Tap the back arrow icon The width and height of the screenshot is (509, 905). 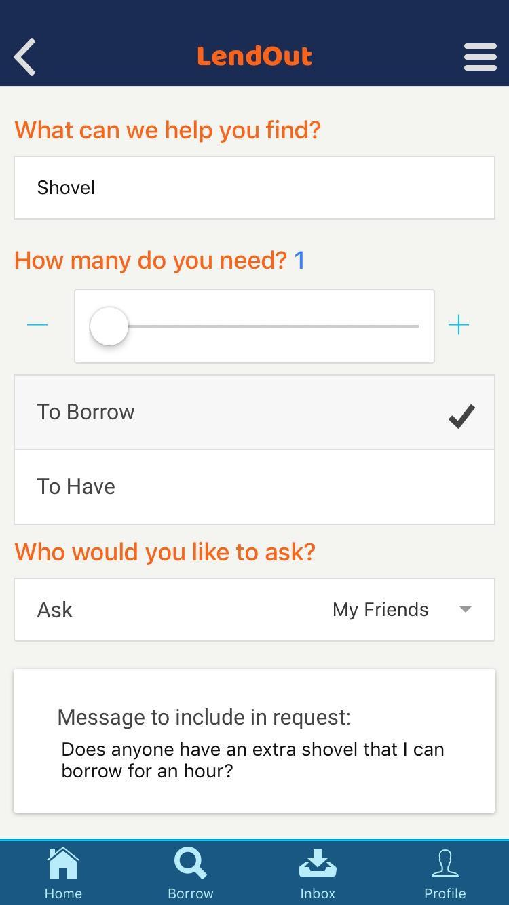point(25,56)
